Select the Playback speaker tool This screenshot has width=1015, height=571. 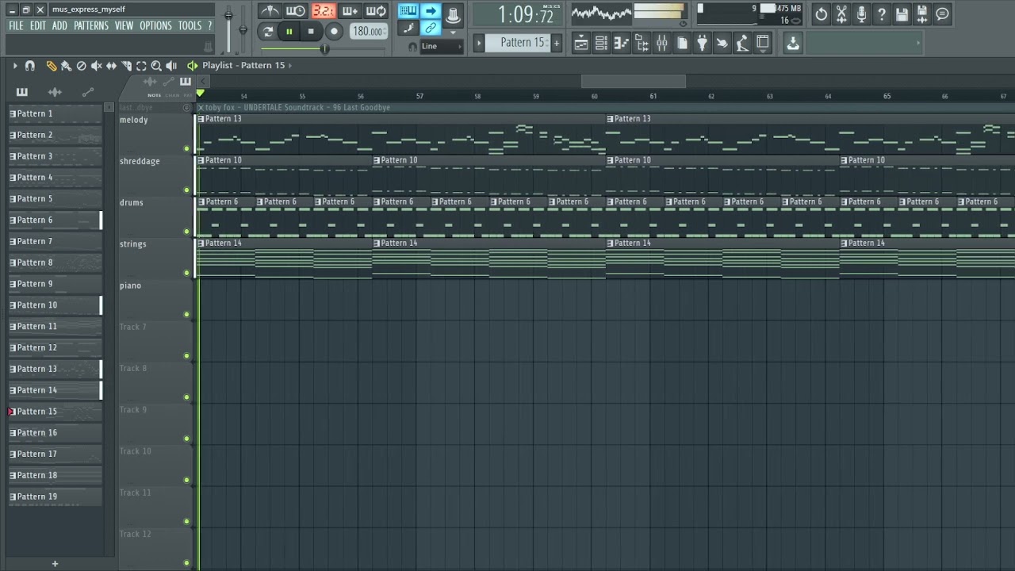click(171, 66)
